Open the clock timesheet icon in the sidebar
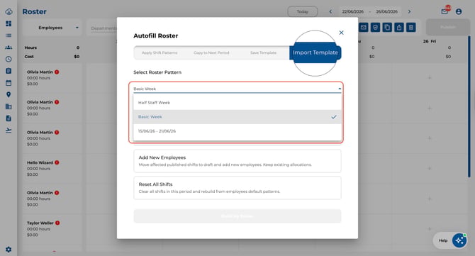This screenshot has width=475, height=256. click(x=9, y=59)
